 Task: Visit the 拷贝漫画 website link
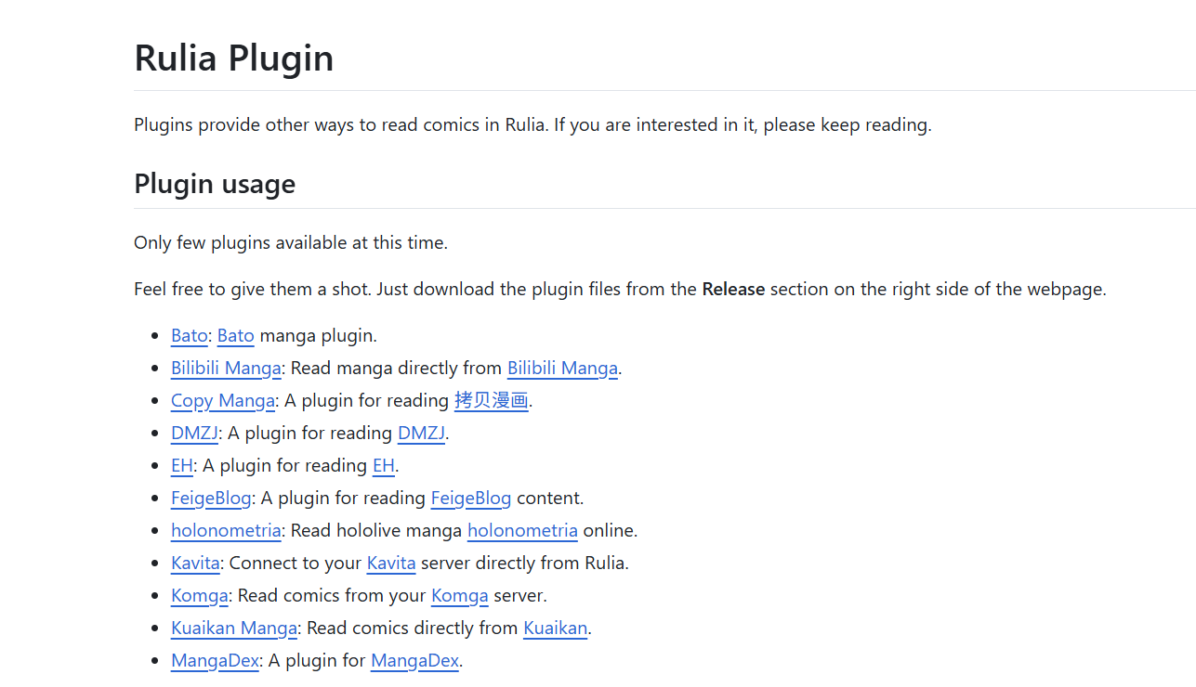(491, 401)
